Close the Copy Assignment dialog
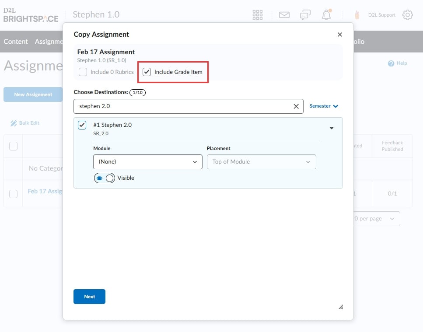Viewport: 423px width, 332px height. coord(339,35)
